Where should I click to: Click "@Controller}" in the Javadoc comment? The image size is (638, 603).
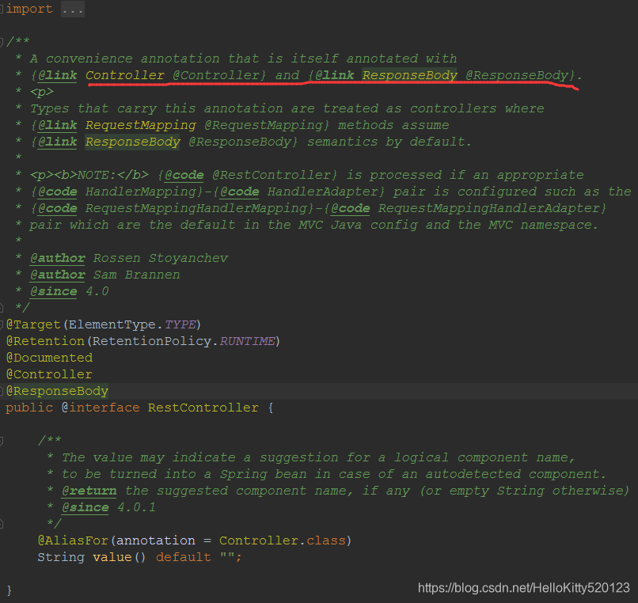point(219,75)
